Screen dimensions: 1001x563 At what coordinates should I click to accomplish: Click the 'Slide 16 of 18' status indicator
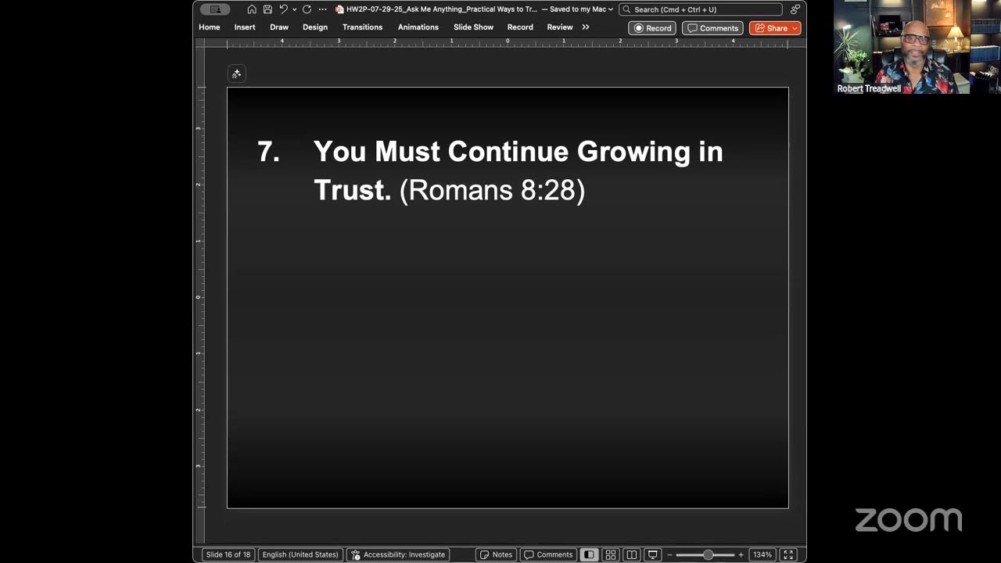[x=228, y=554]
